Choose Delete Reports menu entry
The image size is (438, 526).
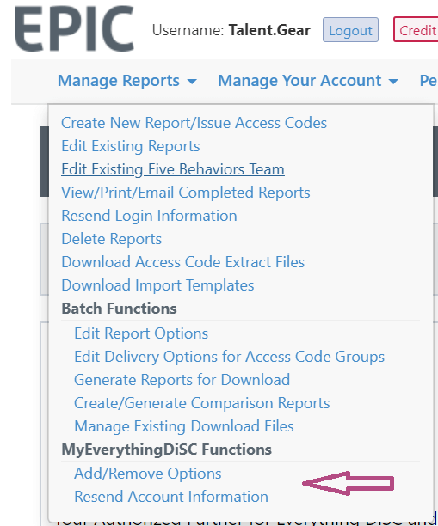(111, 239)
